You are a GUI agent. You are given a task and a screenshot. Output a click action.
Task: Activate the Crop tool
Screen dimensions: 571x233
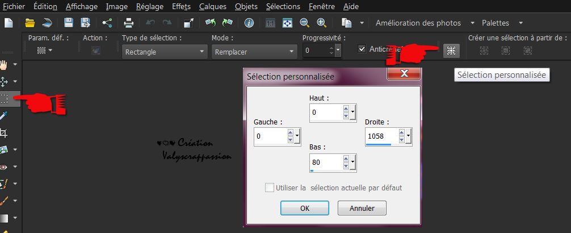point(5,133)
